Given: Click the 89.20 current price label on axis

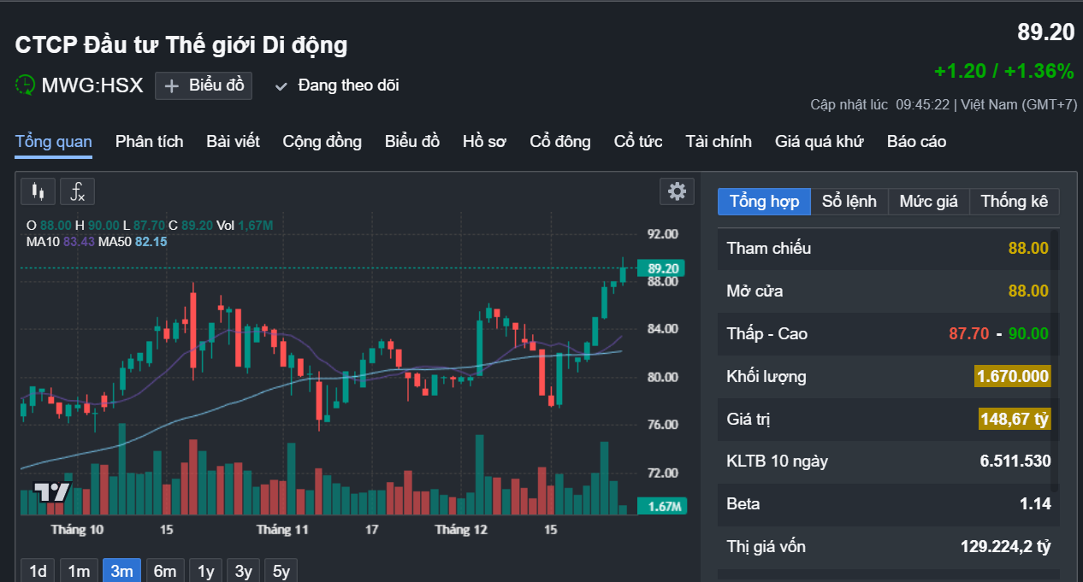Looking at the screenshot, I should click(x=663, y=268).
